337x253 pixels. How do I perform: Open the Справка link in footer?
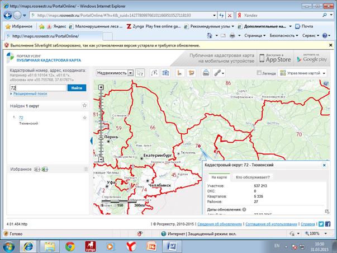[308, 224]
